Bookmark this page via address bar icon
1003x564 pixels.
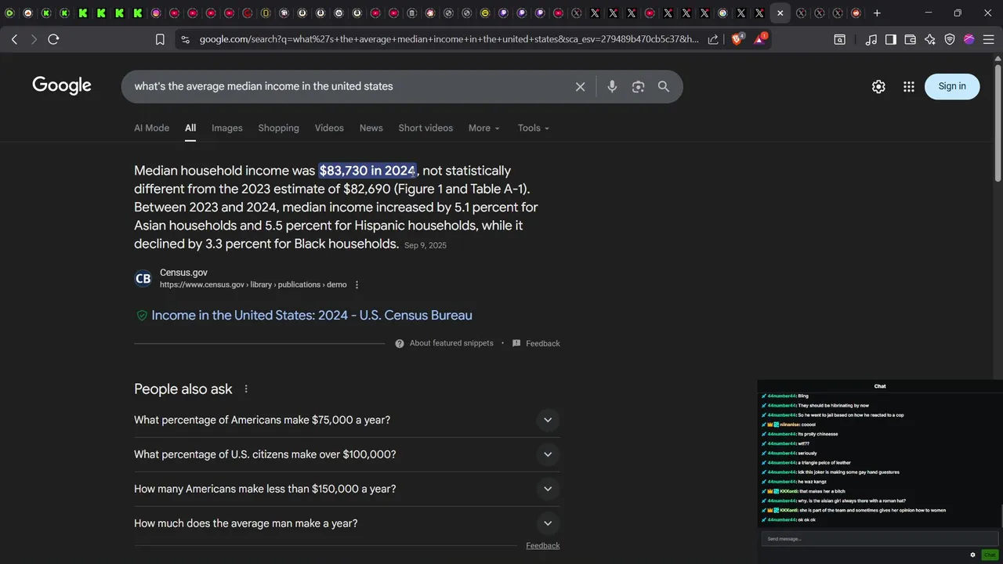(x=160, y=39)
